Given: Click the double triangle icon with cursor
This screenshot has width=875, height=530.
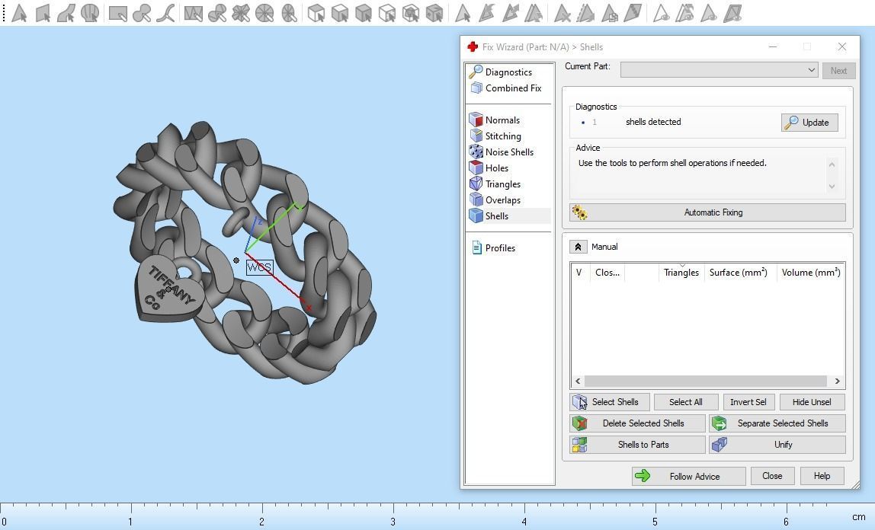Looking at the screenshot, I should click(534, 13).
